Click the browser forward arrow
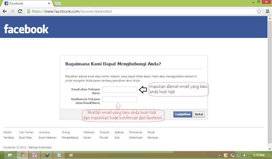272x159 pixels. [12, 11]
